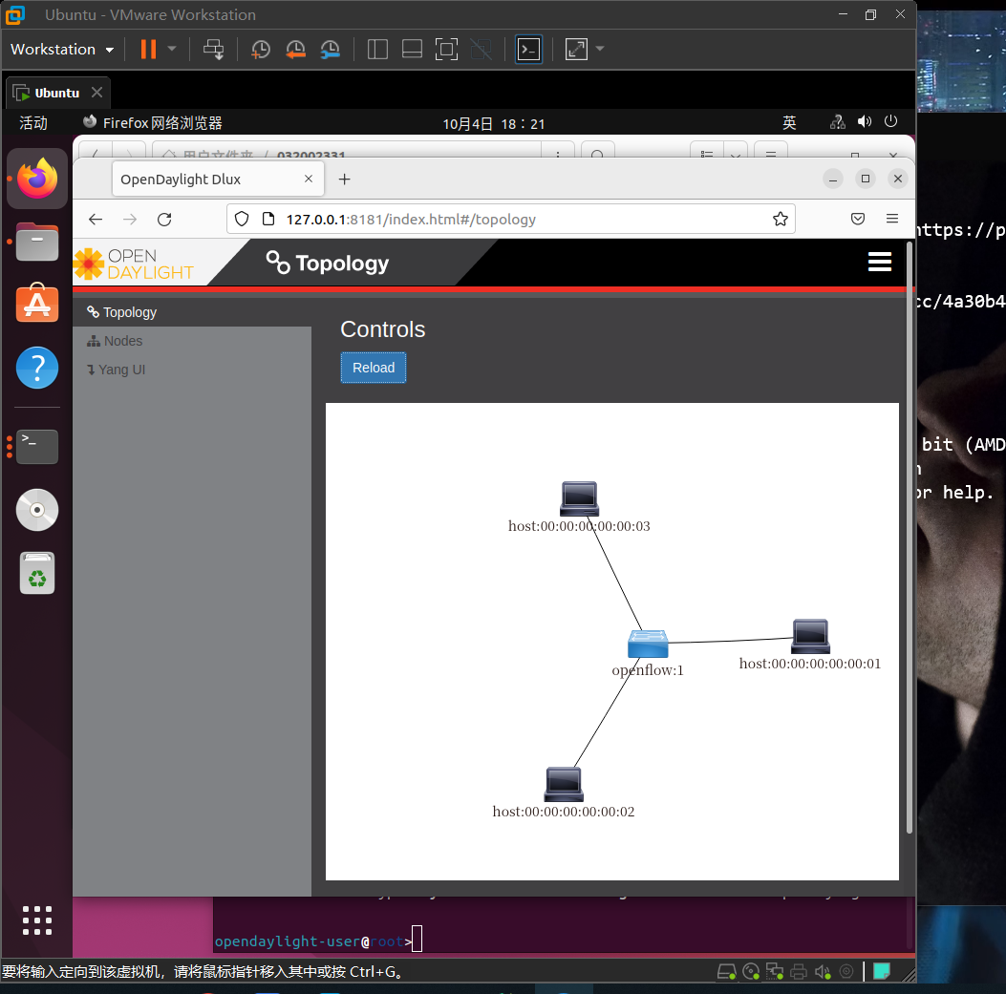Click VMware status bar printer icon
Image resolution: width=1006 pixels, height=994 pixels.
(x=799, y=972)
